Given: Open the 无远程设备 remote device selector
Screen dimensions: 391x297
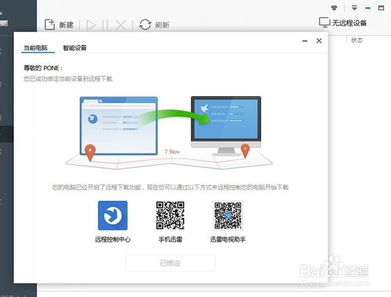Looking at the screenshot, I should pos(343,23).
